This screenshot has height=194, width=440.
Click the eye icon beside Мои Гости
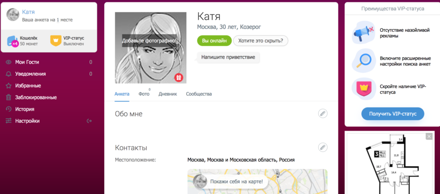pyautogui.click(x=9, y=62)
